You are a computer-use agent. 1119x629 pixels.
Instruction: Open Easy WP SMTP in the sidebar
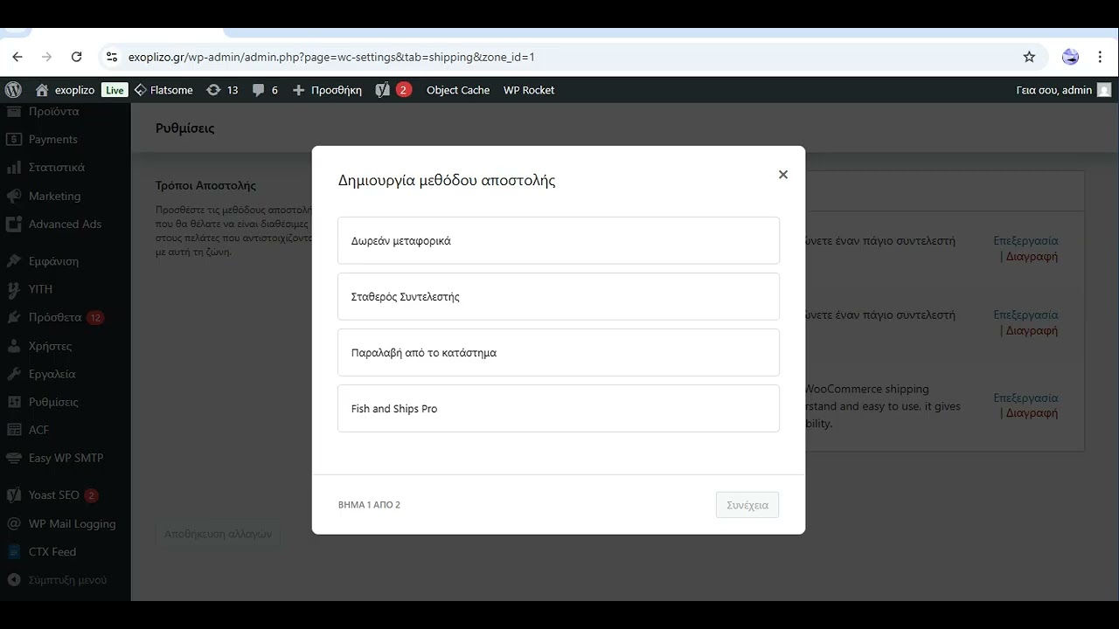point(66,458)
